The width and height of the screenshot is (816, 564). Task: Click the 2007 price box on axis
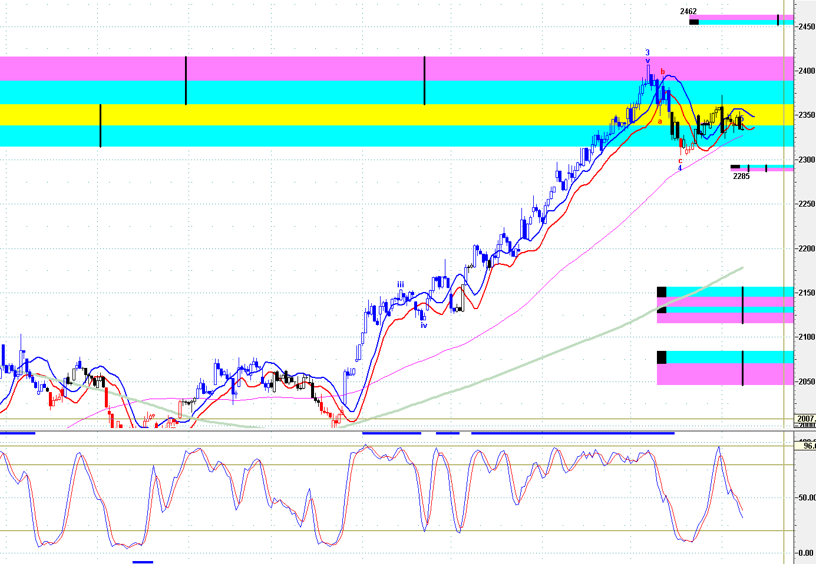pos(804,419)
